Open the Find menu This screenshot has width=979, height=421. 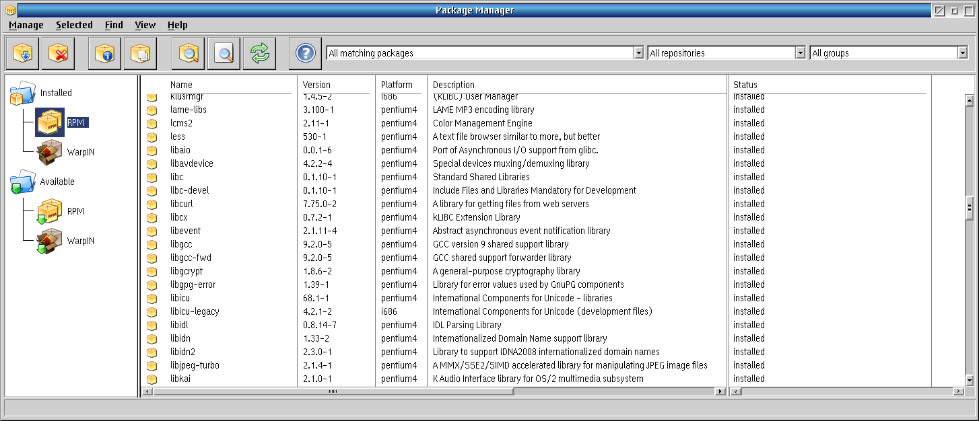(114, 25)
